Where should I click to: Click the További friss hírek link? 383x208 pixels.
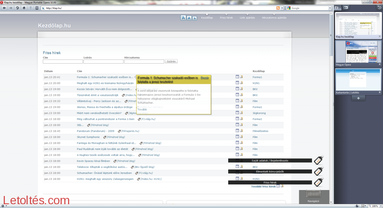(263, 187)
